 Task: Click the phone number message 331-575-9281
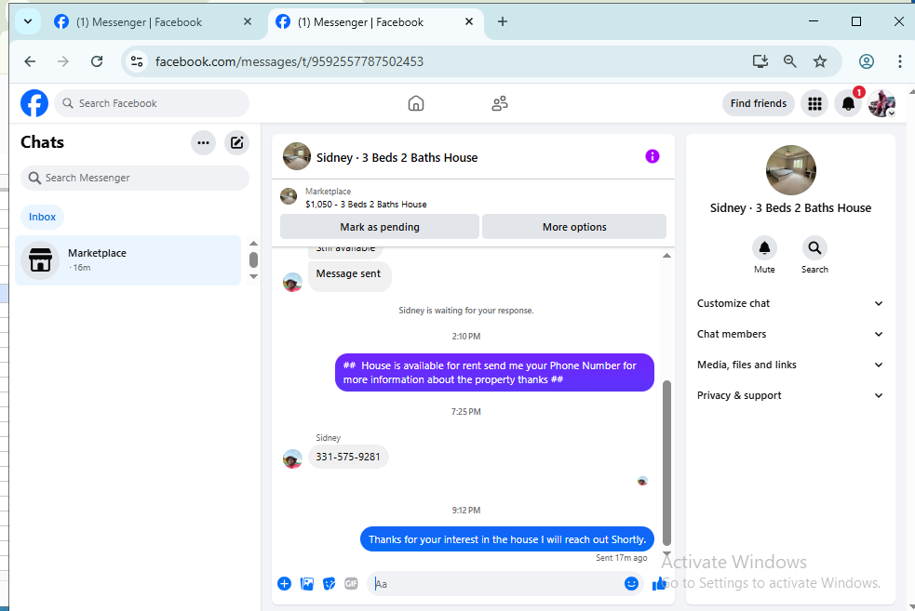pos(348,457)
